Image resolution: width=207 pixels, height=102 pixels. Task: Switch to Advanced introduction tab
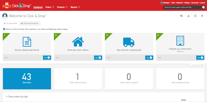pos(30,23)
